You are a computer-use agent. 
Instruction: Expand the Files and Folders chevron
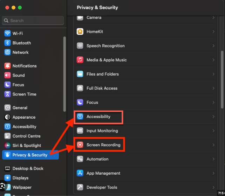coord(213,74)
